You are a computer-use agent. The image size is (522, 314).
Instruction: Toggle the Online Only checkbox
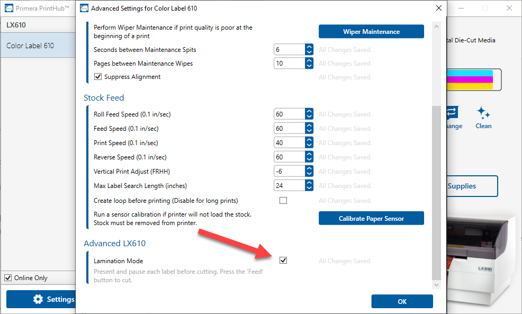pos(8,277)
